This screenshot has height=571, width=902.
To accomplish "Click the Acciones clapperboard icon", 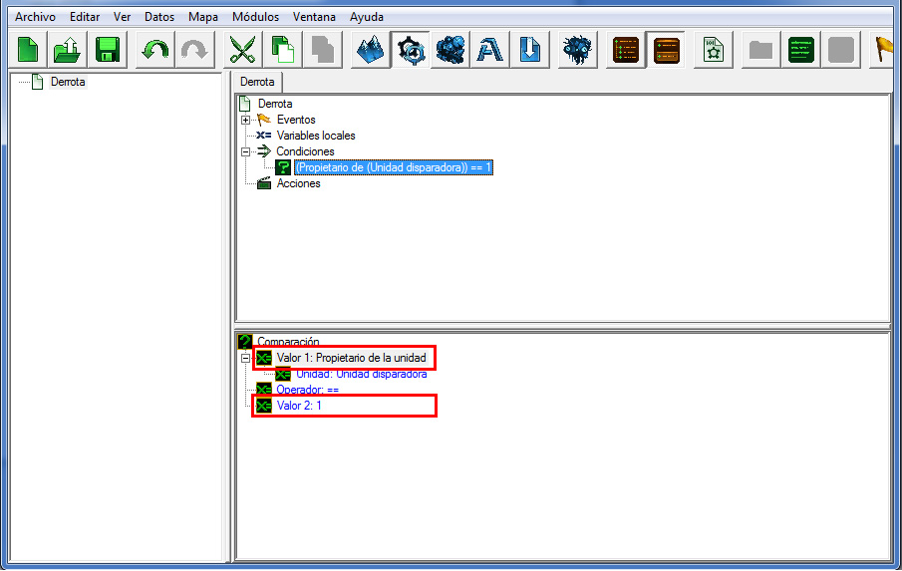I will click(x=264, y=183).
